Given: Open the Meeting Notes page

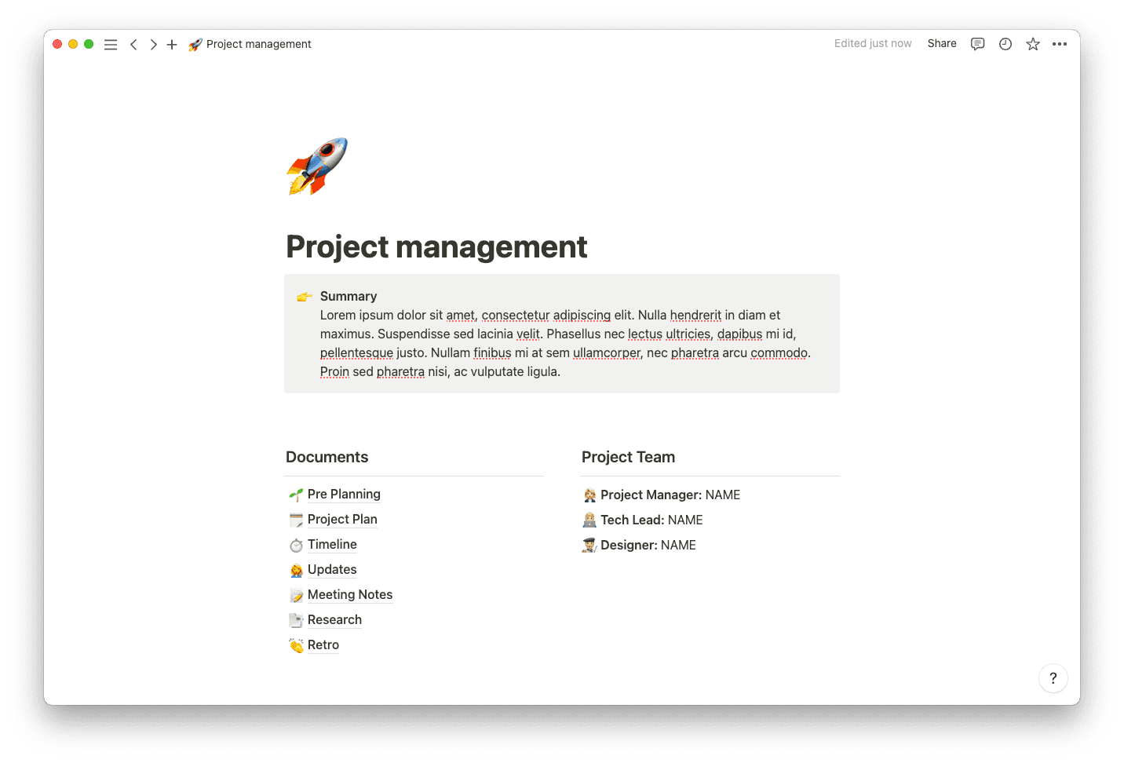Looking at the screenshot, I should (350, 594).
